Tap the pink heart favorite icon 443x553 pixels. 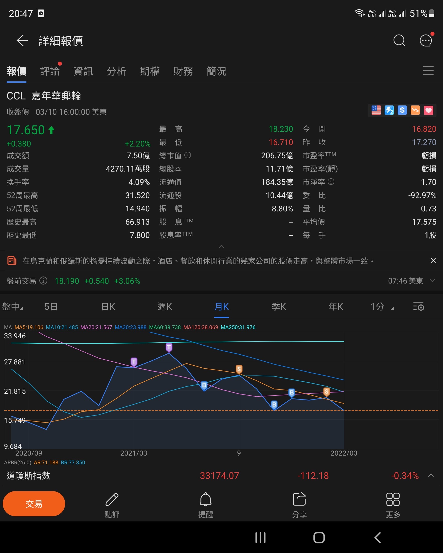[x=428, y=110]
